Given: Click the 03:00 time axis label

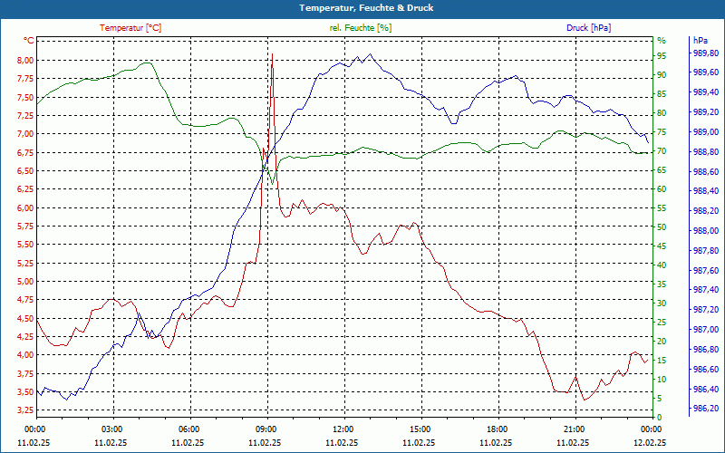Looking at the screenshot, I should pyautogui.click(x=111, y=429).
